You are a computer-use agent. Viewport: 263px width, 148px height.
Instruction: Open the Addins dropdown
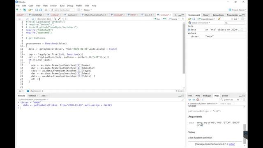(88, 10)
